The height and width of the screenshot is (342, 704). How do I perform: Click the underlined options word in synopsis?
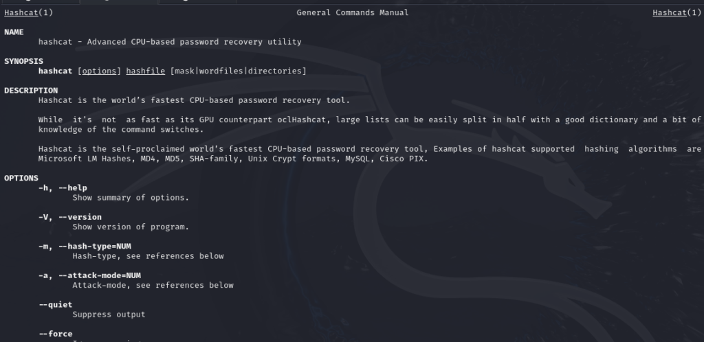99,71
